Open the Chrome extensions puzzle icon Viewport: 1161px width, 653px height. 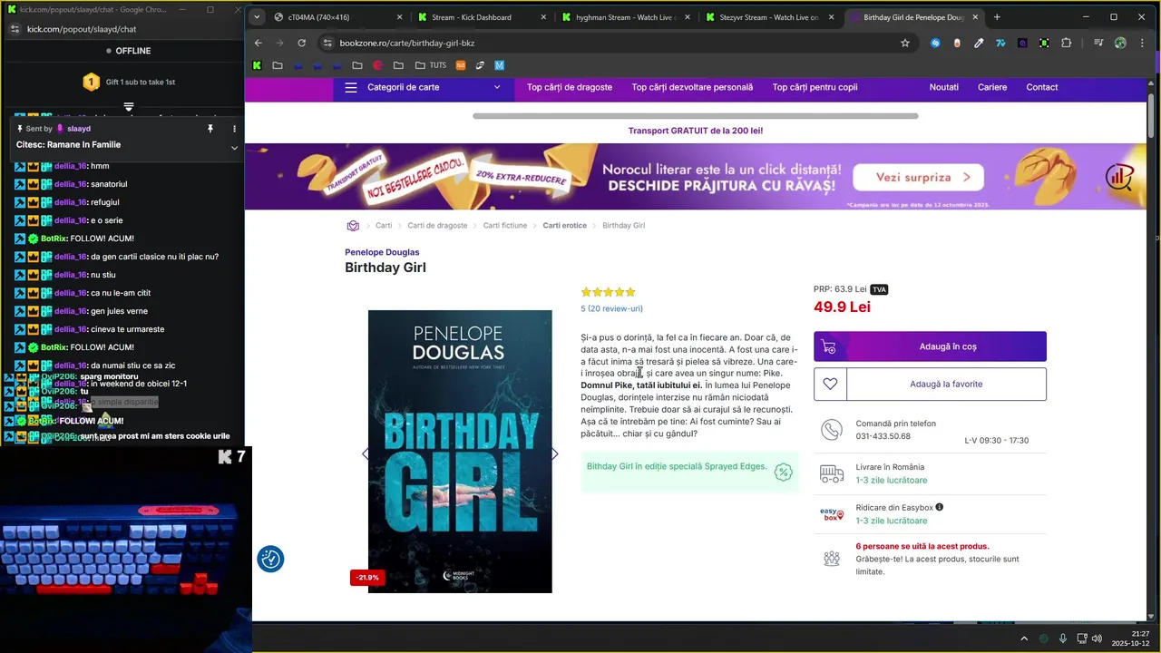tap(1067, 43)
